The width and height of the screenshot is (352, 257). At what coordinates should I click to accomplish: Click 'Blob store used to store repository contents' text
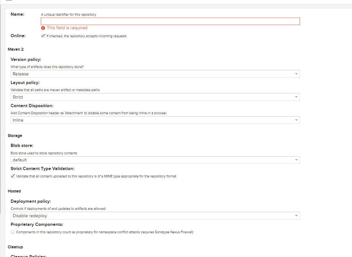(44, 153)
